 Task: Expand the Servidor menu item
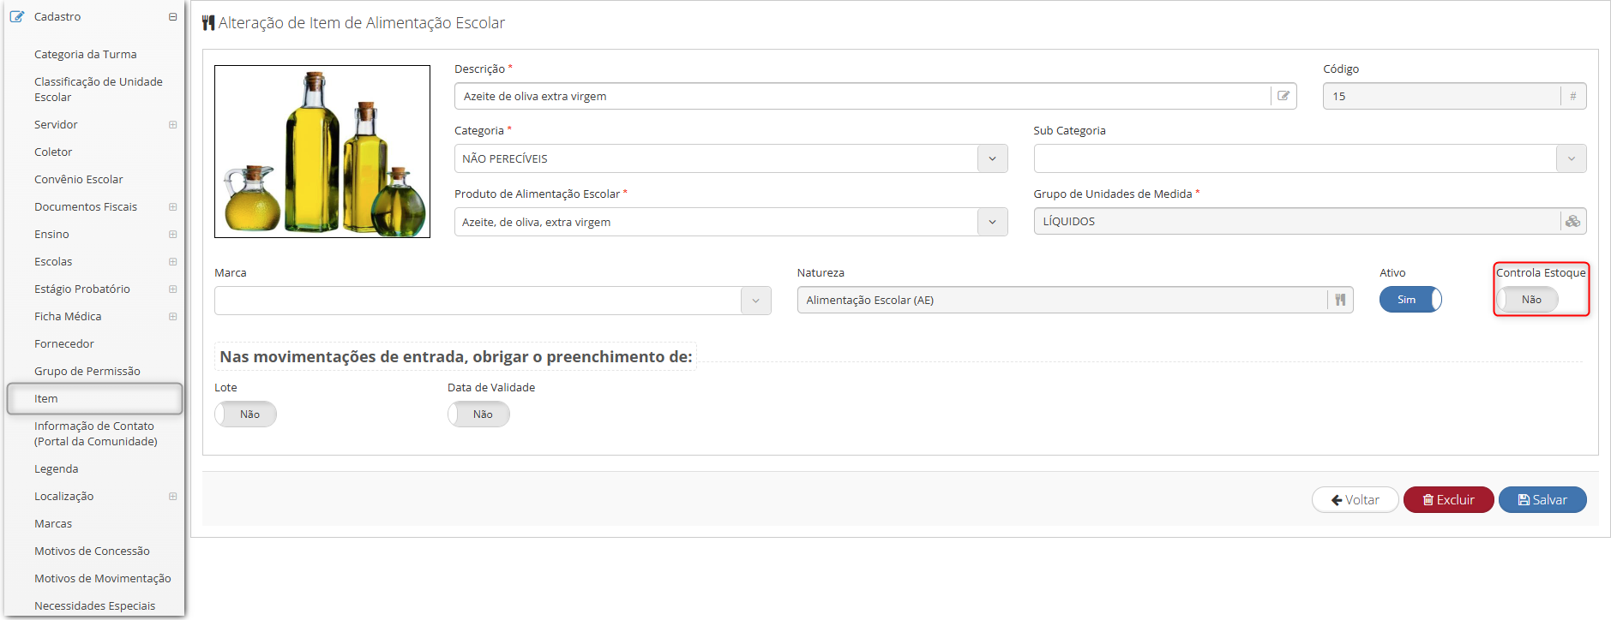pyautogui.click(x=172, y=125)
